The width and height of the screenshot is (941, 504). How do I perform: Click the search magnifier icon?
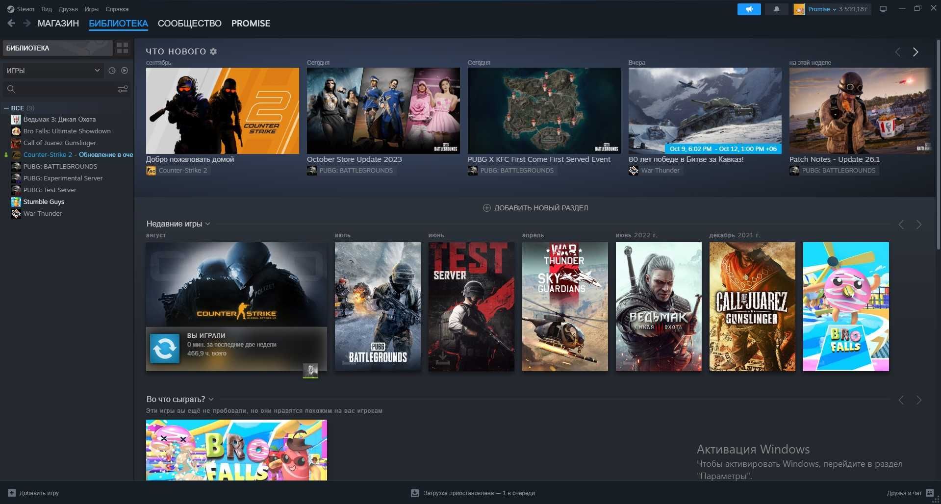11,89
